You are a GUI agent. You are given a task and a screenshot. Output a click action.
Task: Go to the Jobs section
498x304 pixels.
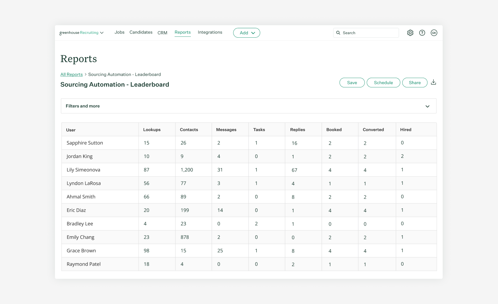point(119,32)
